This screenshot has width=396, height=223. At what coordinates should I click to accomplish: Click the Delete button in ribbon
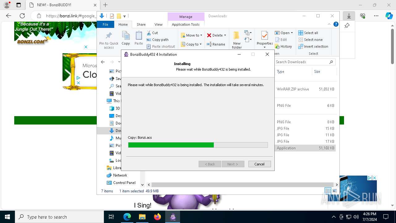pos(215,35)
